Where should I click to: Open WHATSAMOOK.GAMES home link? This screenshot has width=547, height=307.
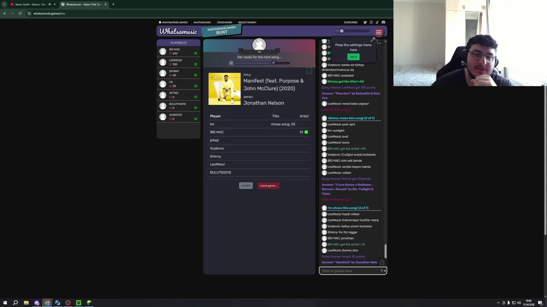pyautogui.click(x=173, y=22)
